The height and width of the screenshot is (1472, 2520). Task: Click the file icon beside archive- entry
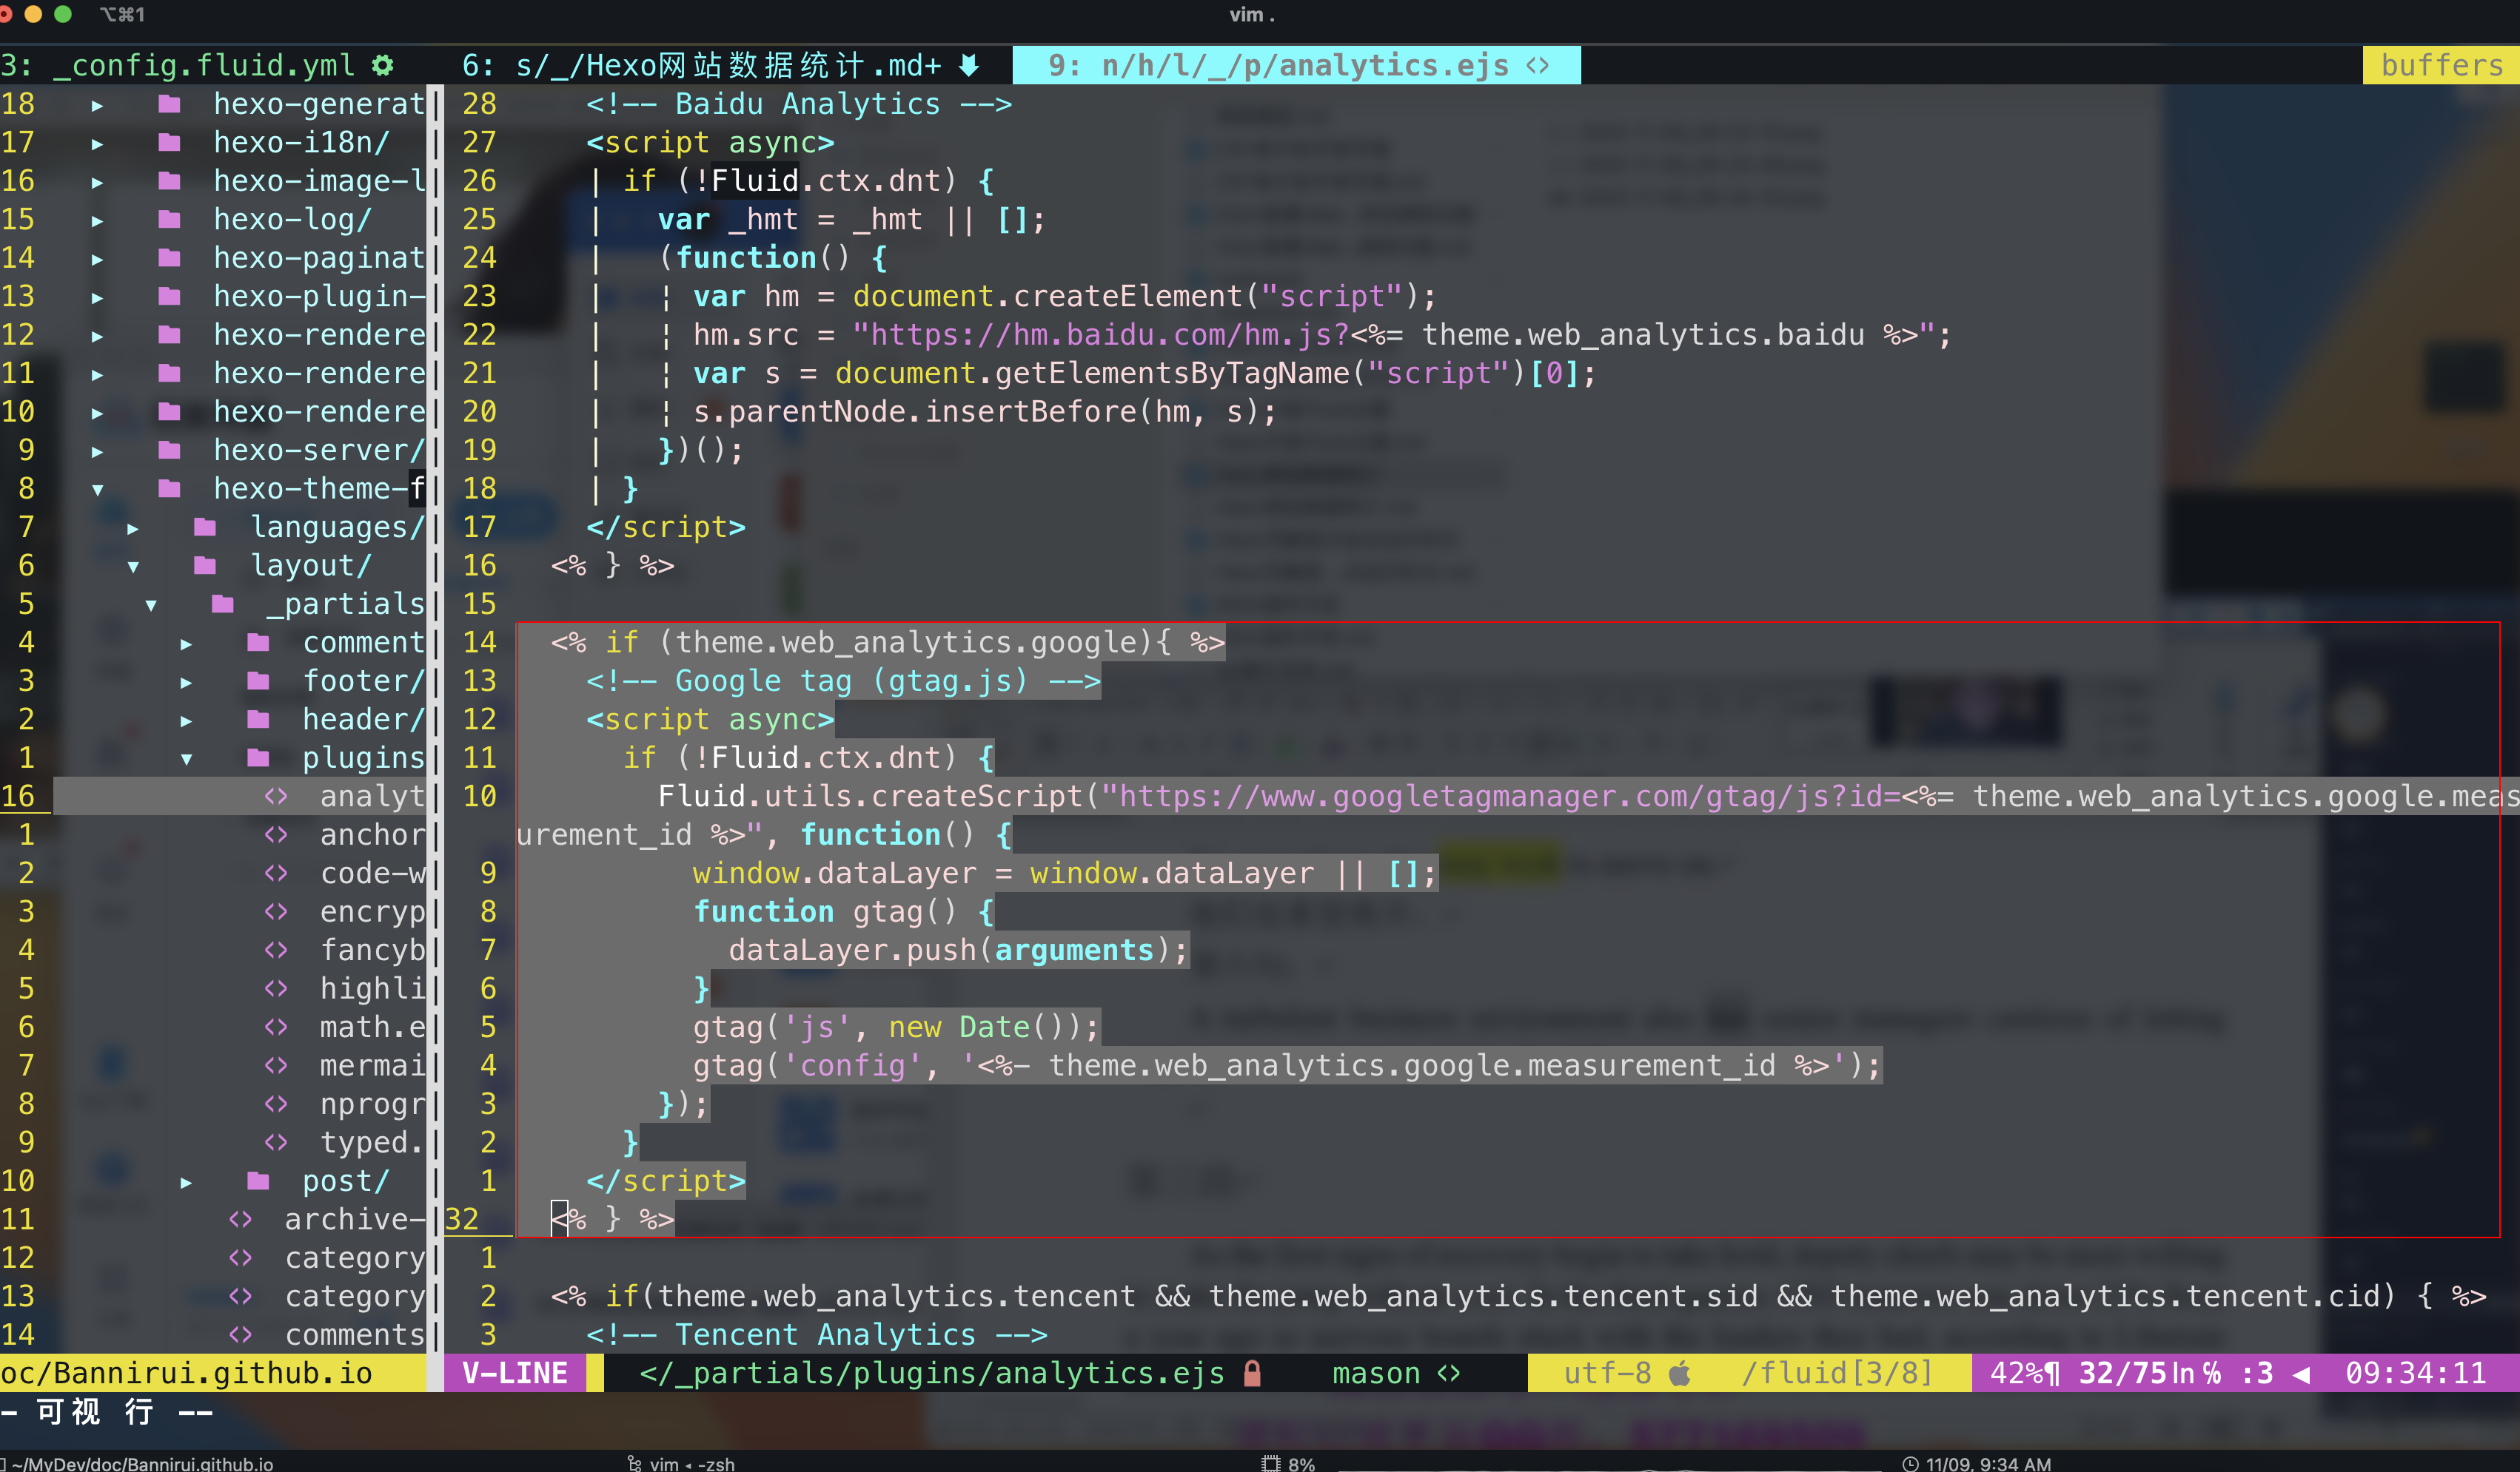pos(241,1219)
